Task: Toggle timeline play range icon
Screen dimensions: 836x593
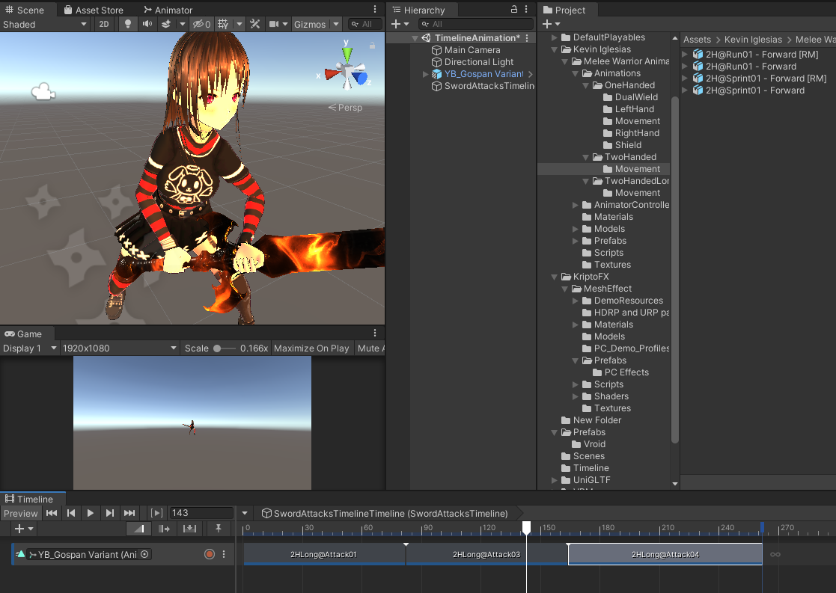Action: pyautogui.click(x=156, y=513)
